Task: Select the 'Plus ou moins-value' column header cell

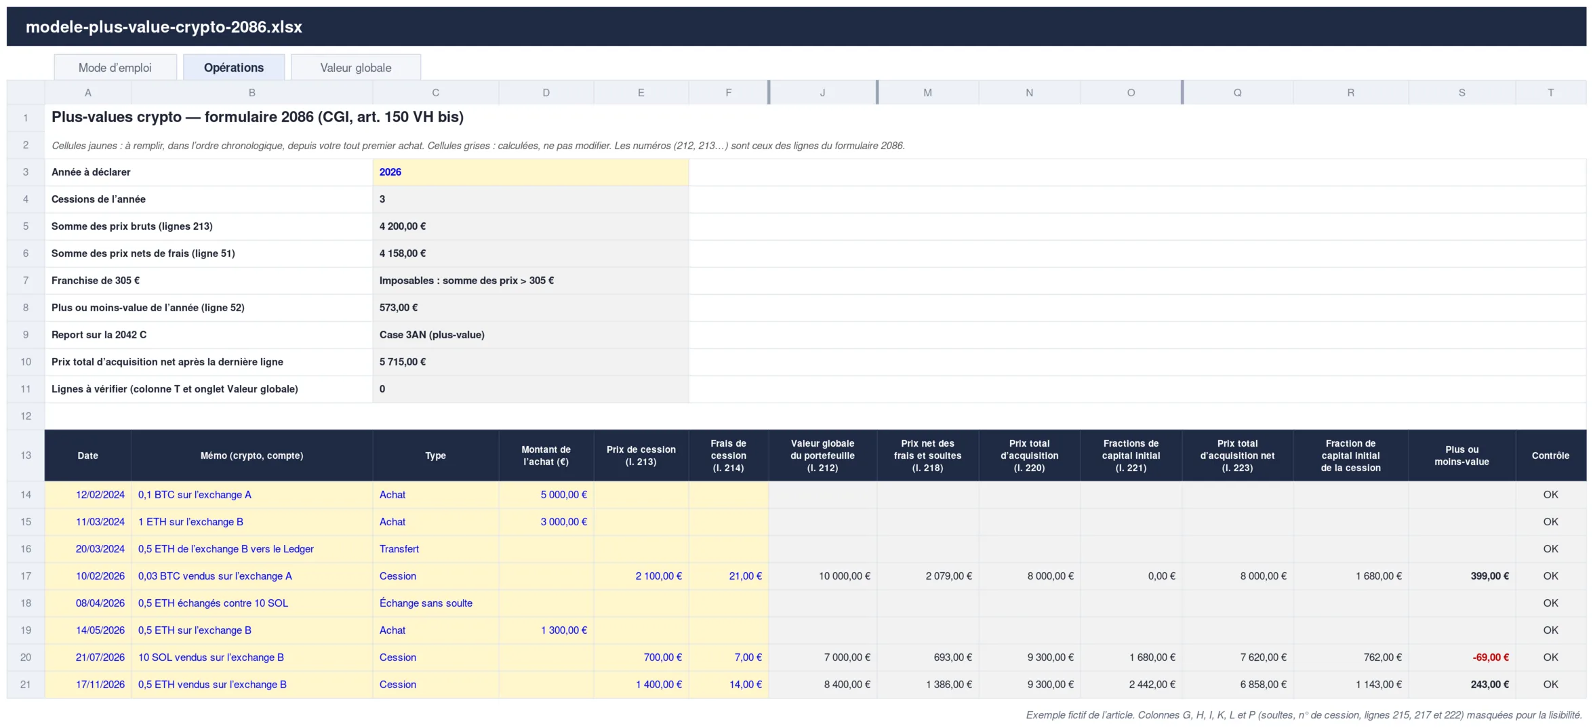Action: pos(1462,456)
